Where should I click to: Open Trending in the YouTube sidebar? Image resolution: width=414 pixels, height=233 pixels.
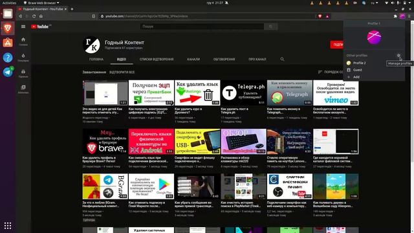[23, 58]
